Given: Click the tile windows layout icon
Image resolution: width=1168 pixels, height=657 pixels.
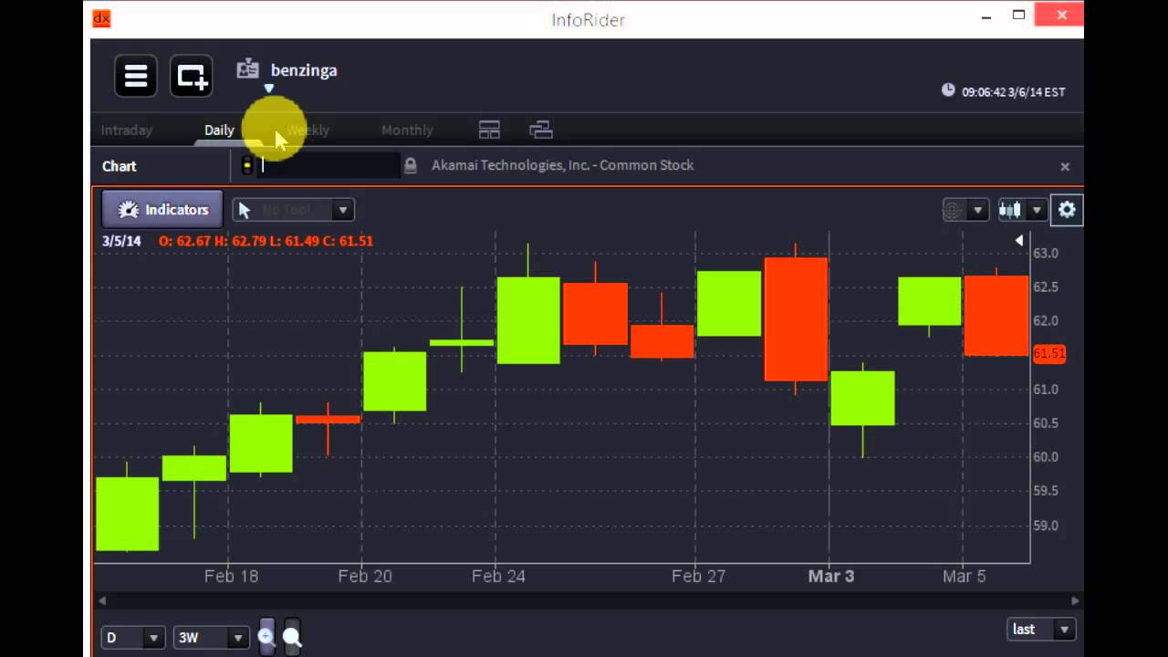Looking at the screenshot, I should point(489,130).
